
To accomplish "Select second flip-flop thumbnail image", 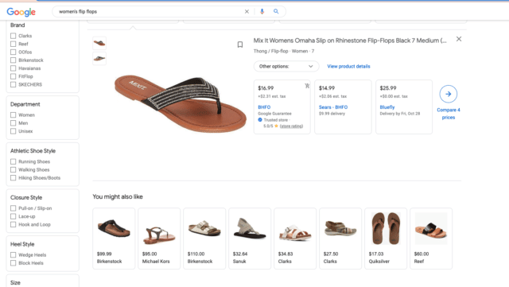I will [99, 59].
